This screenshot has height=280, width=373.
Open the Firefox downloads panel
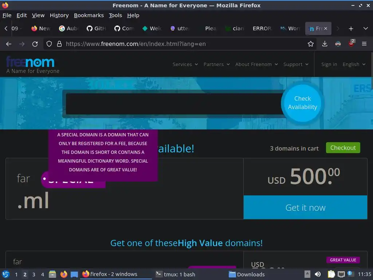pos(325,44)
